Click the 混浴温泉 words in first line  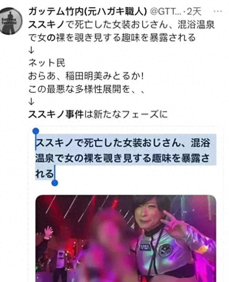[196, 25]
